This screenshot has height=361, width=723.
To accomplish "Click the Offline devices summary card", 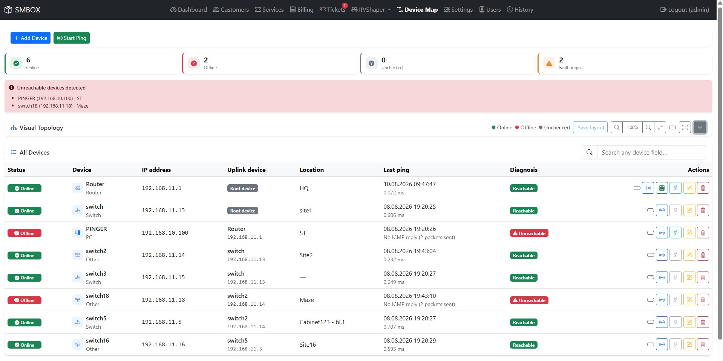I will 269,63.
